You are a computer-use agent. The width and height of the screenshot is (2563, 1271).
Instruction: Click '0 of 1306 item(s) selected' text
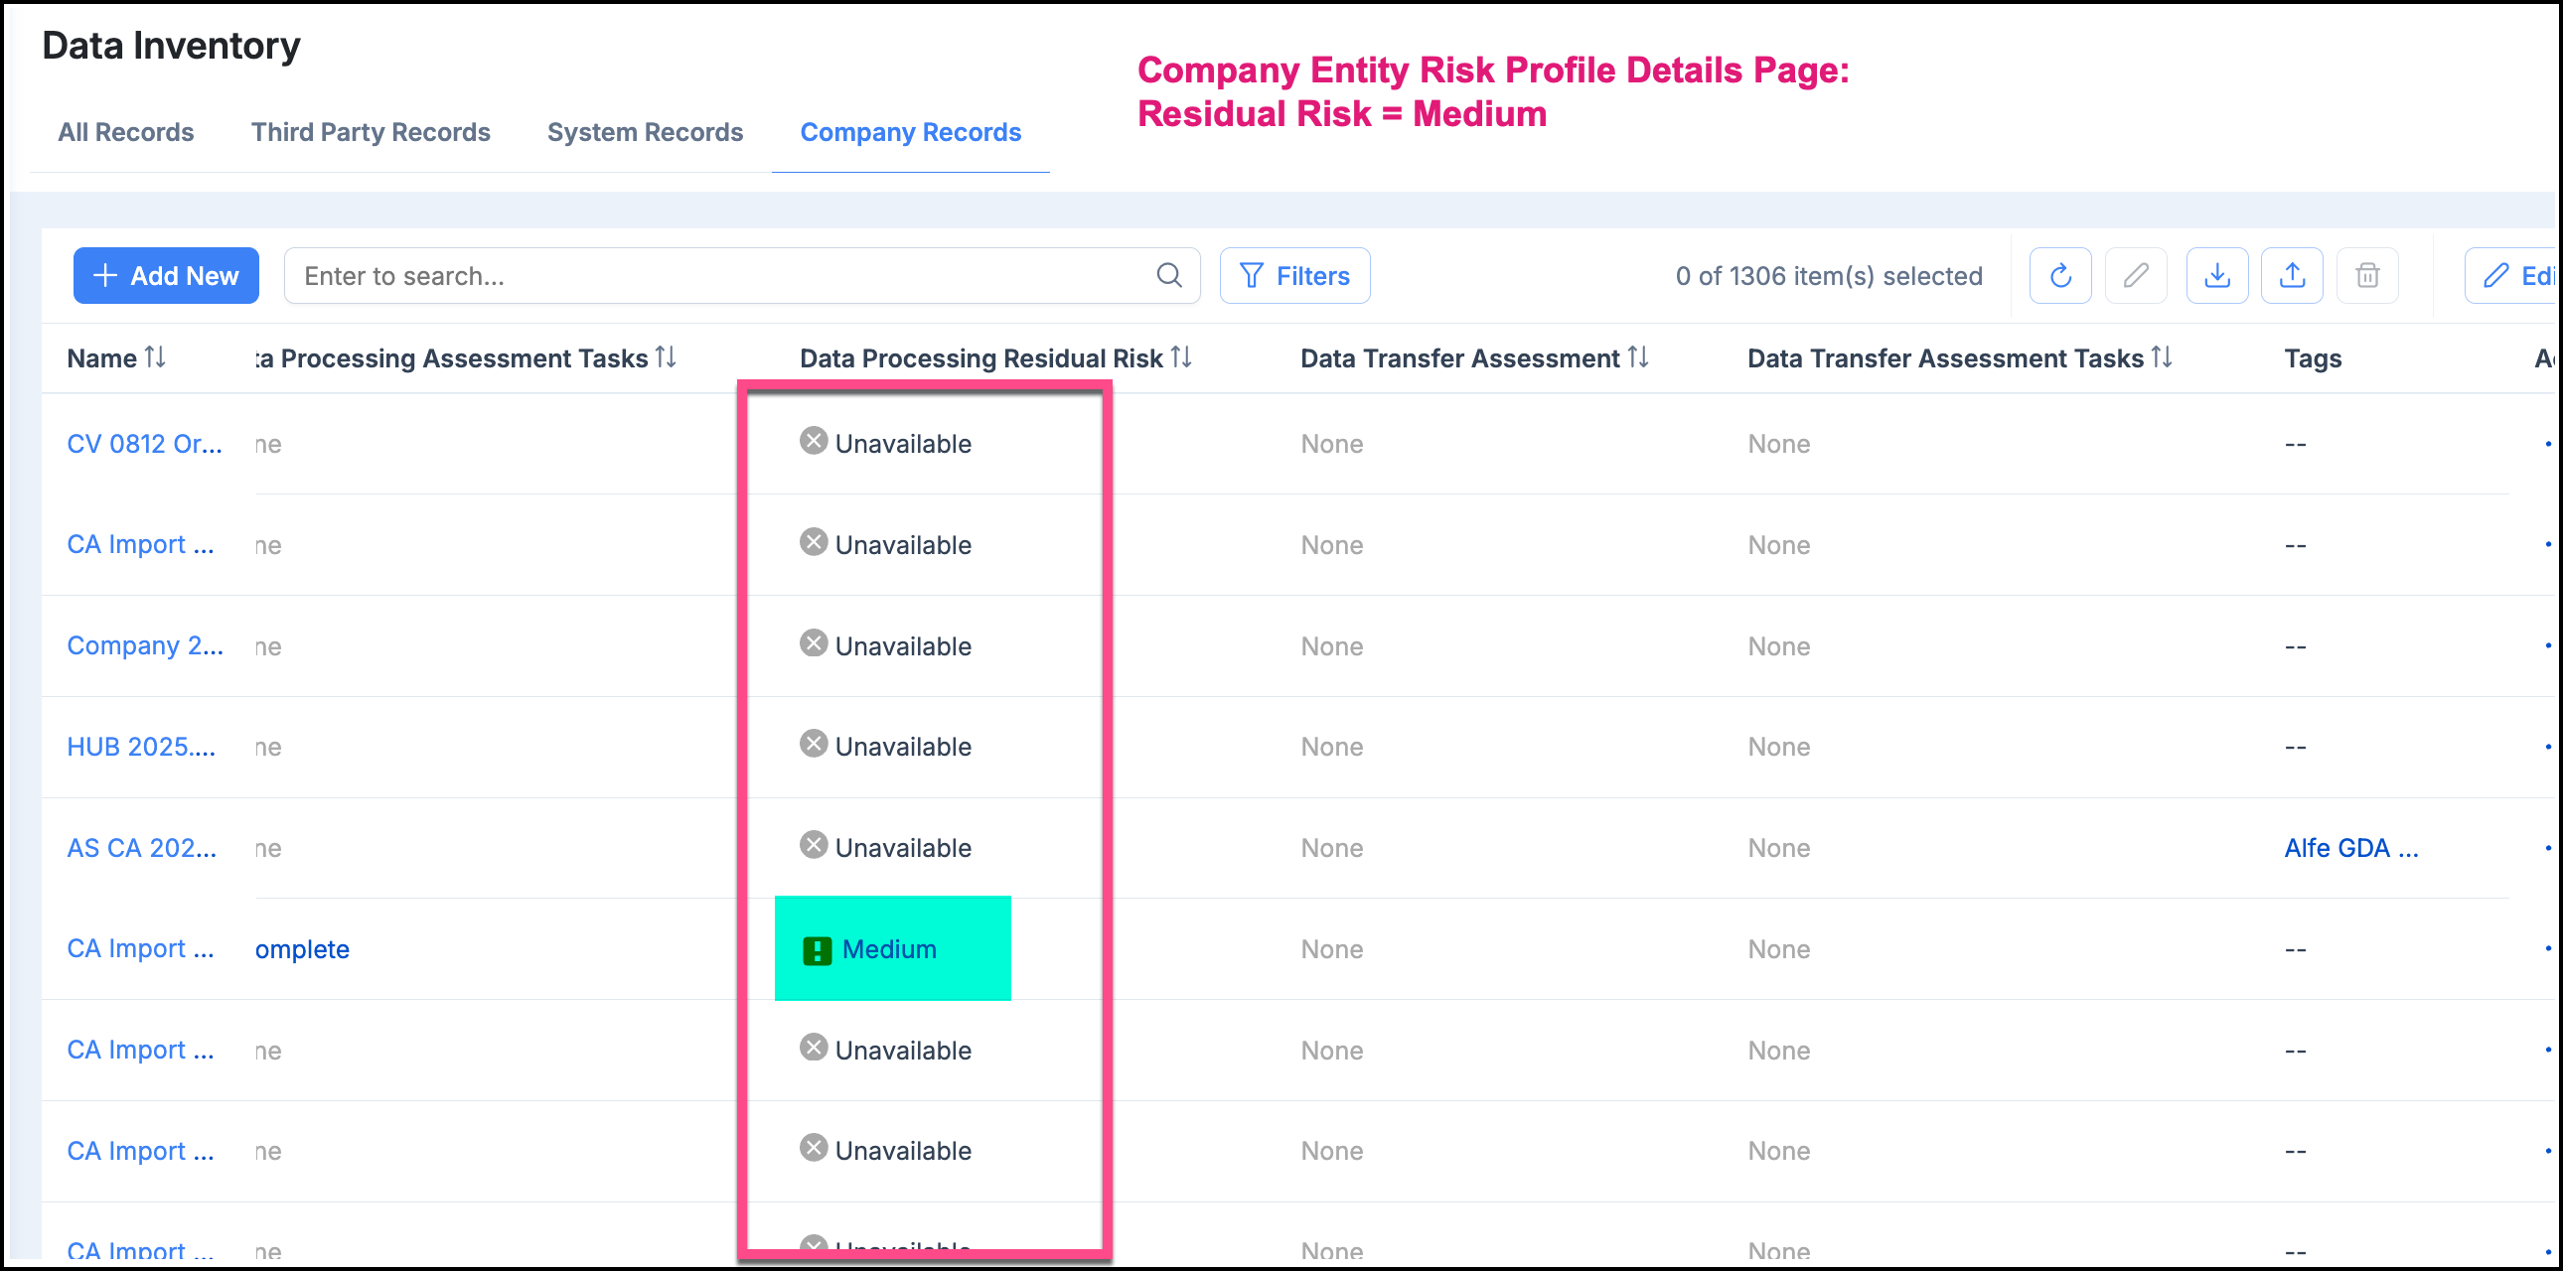point(1829,275)
